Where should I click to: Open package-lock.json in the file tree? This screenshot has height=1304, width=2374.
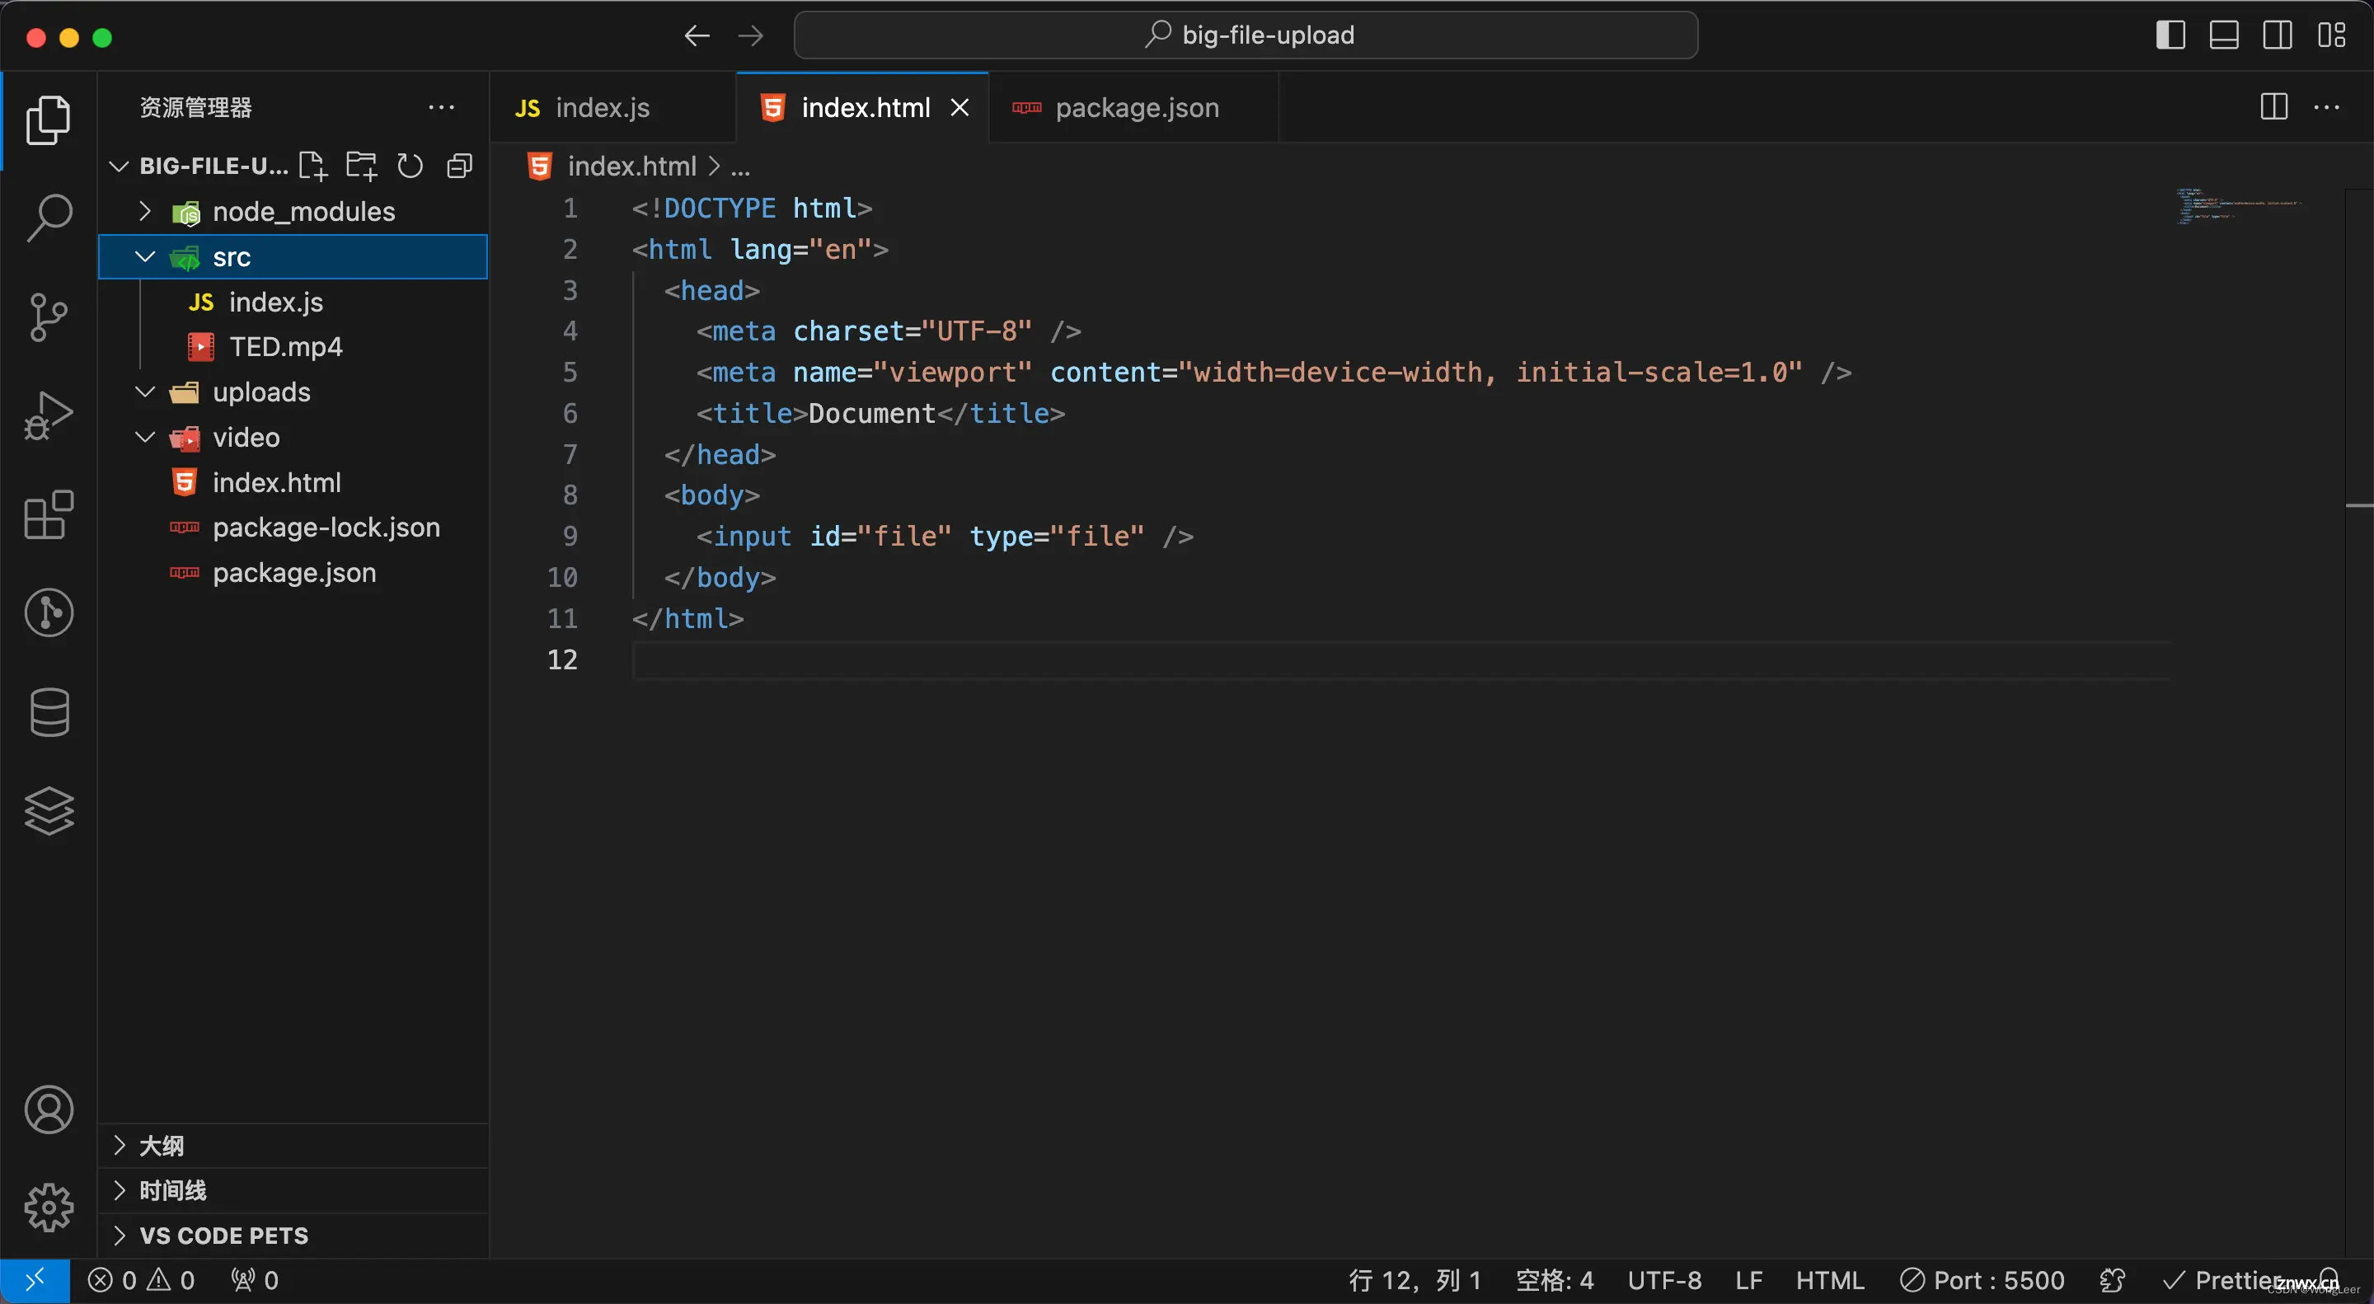pos(293,528)
